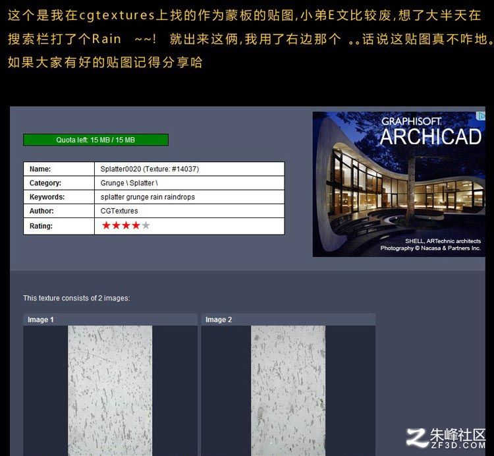The width and height of the screenshot is (494, 456).
Task: Rate the texture with third star
Action: tap(126, 225)
